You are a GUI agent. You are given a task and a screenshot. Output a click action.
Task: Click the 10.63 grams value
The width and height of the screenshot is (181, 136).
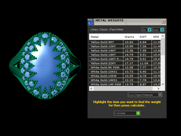coord(129,42)
